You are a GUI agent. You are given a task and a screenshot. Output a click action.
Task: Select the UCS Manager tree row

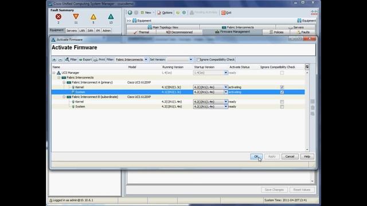point(178,73)
